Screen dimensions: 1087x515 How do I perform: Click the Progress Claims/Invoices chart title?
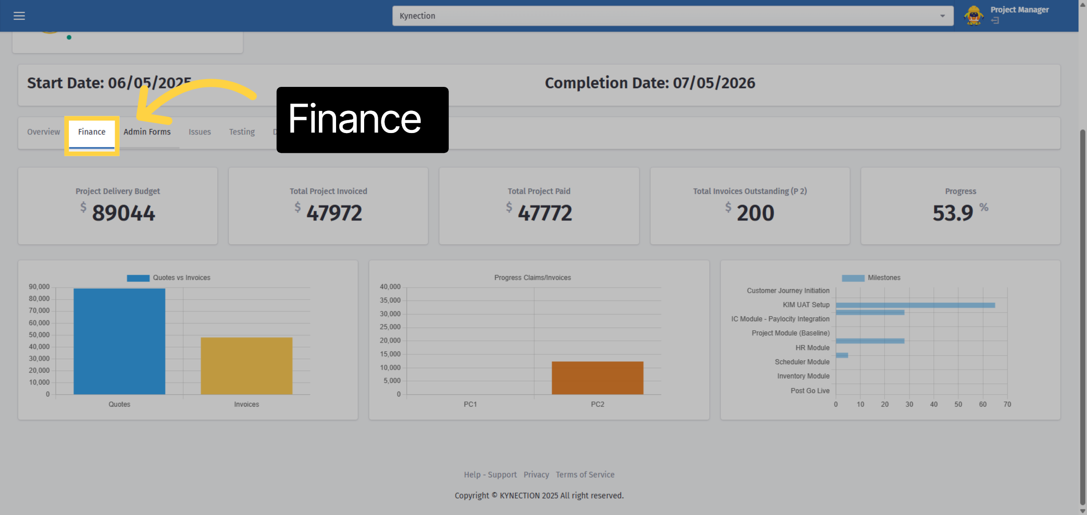[x=532, y=277]
